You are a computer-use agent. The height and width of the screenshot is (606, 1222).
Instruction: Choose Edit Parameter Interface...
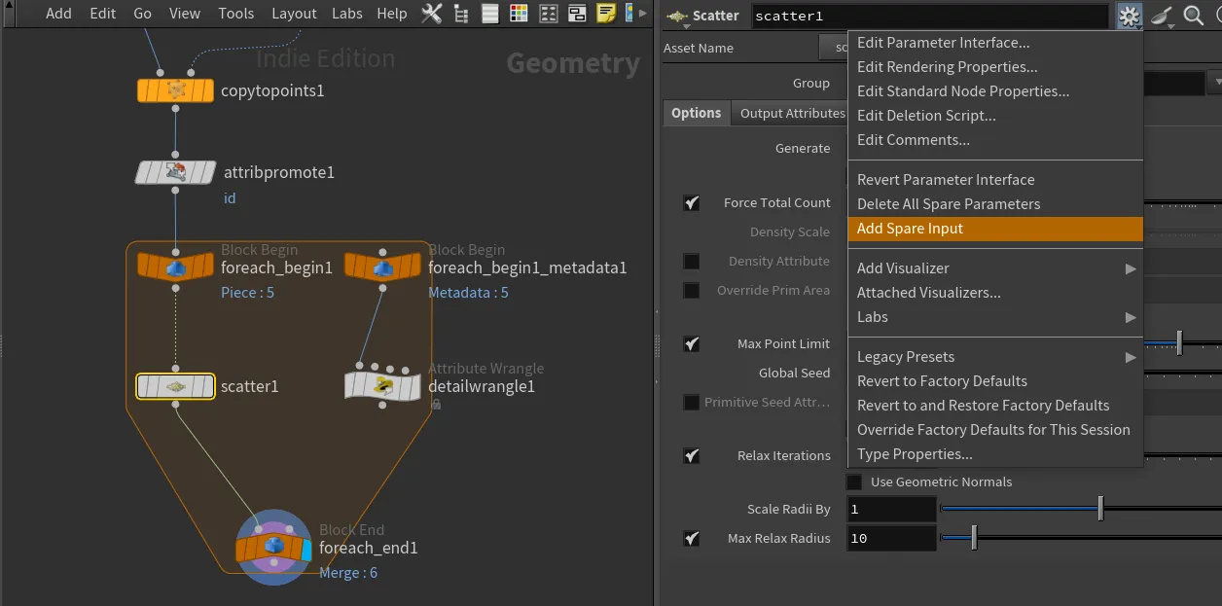coord(995,43)
